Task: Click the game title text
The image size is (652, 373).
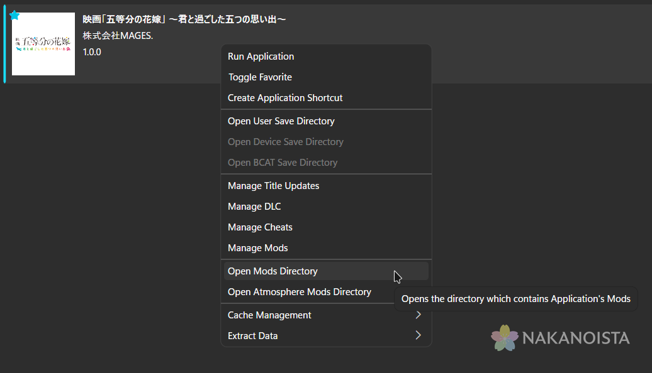Action: (x=184, y=19)
